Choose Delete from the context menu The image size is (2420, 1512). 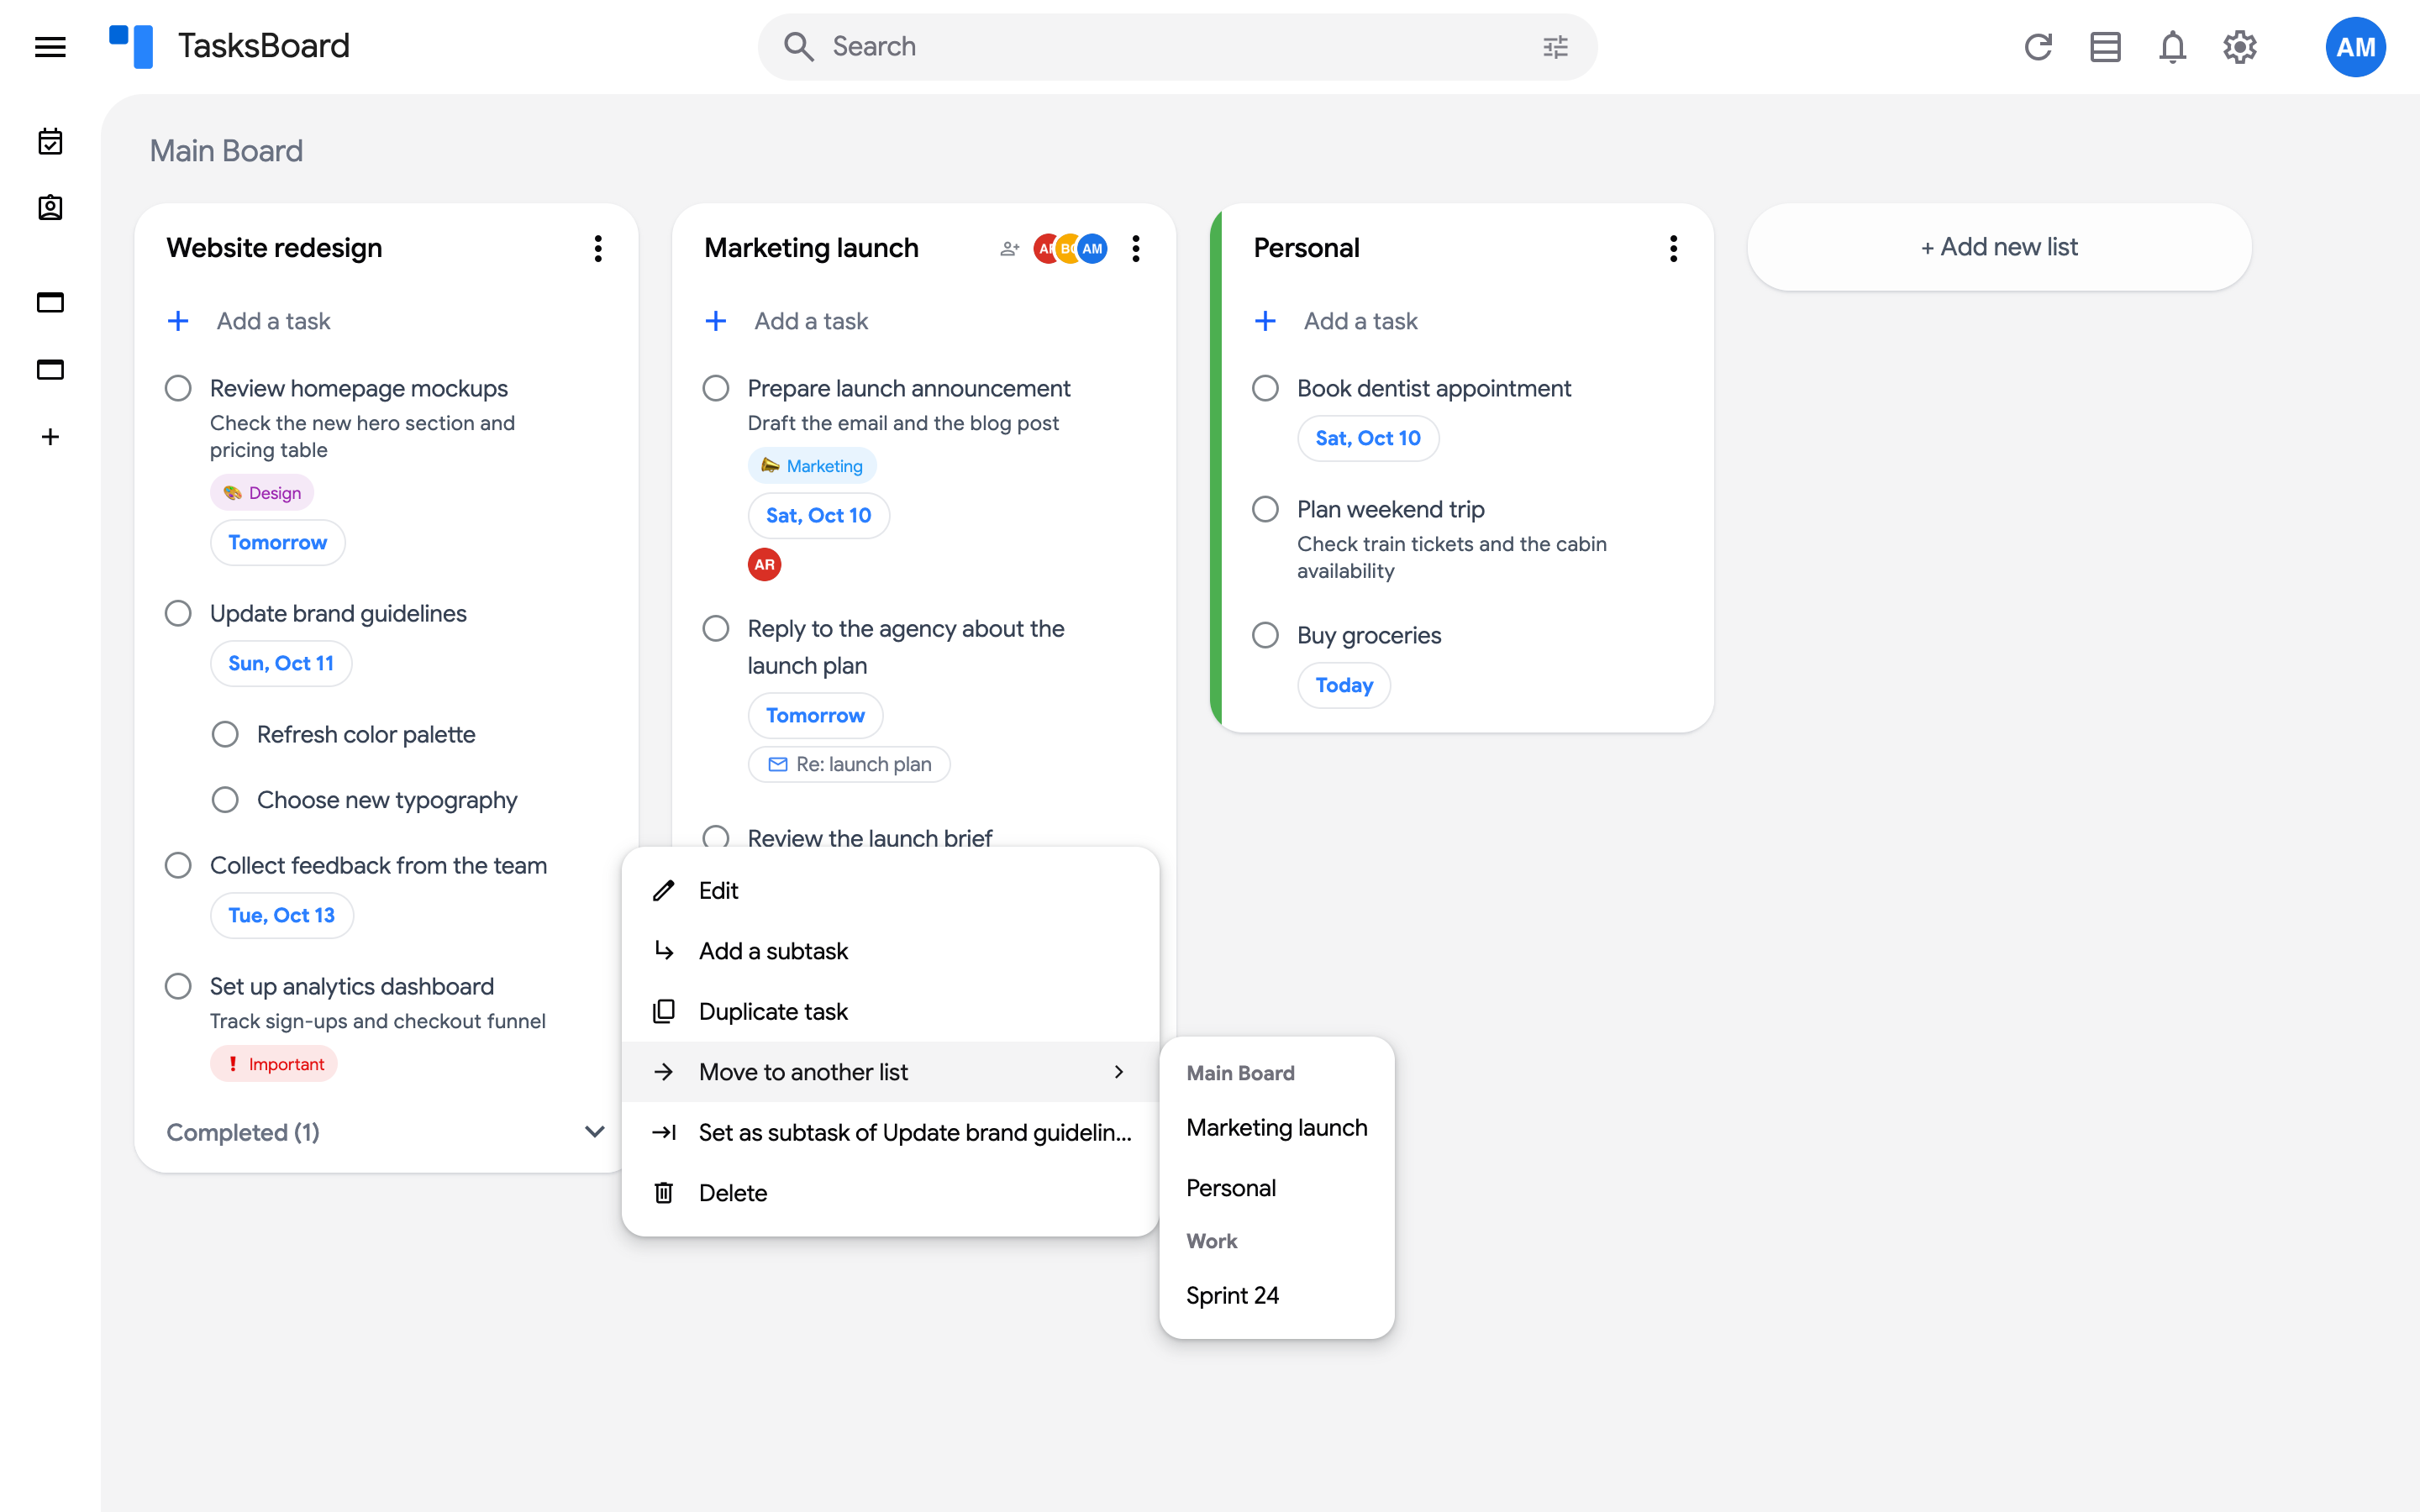[890, 1193]
